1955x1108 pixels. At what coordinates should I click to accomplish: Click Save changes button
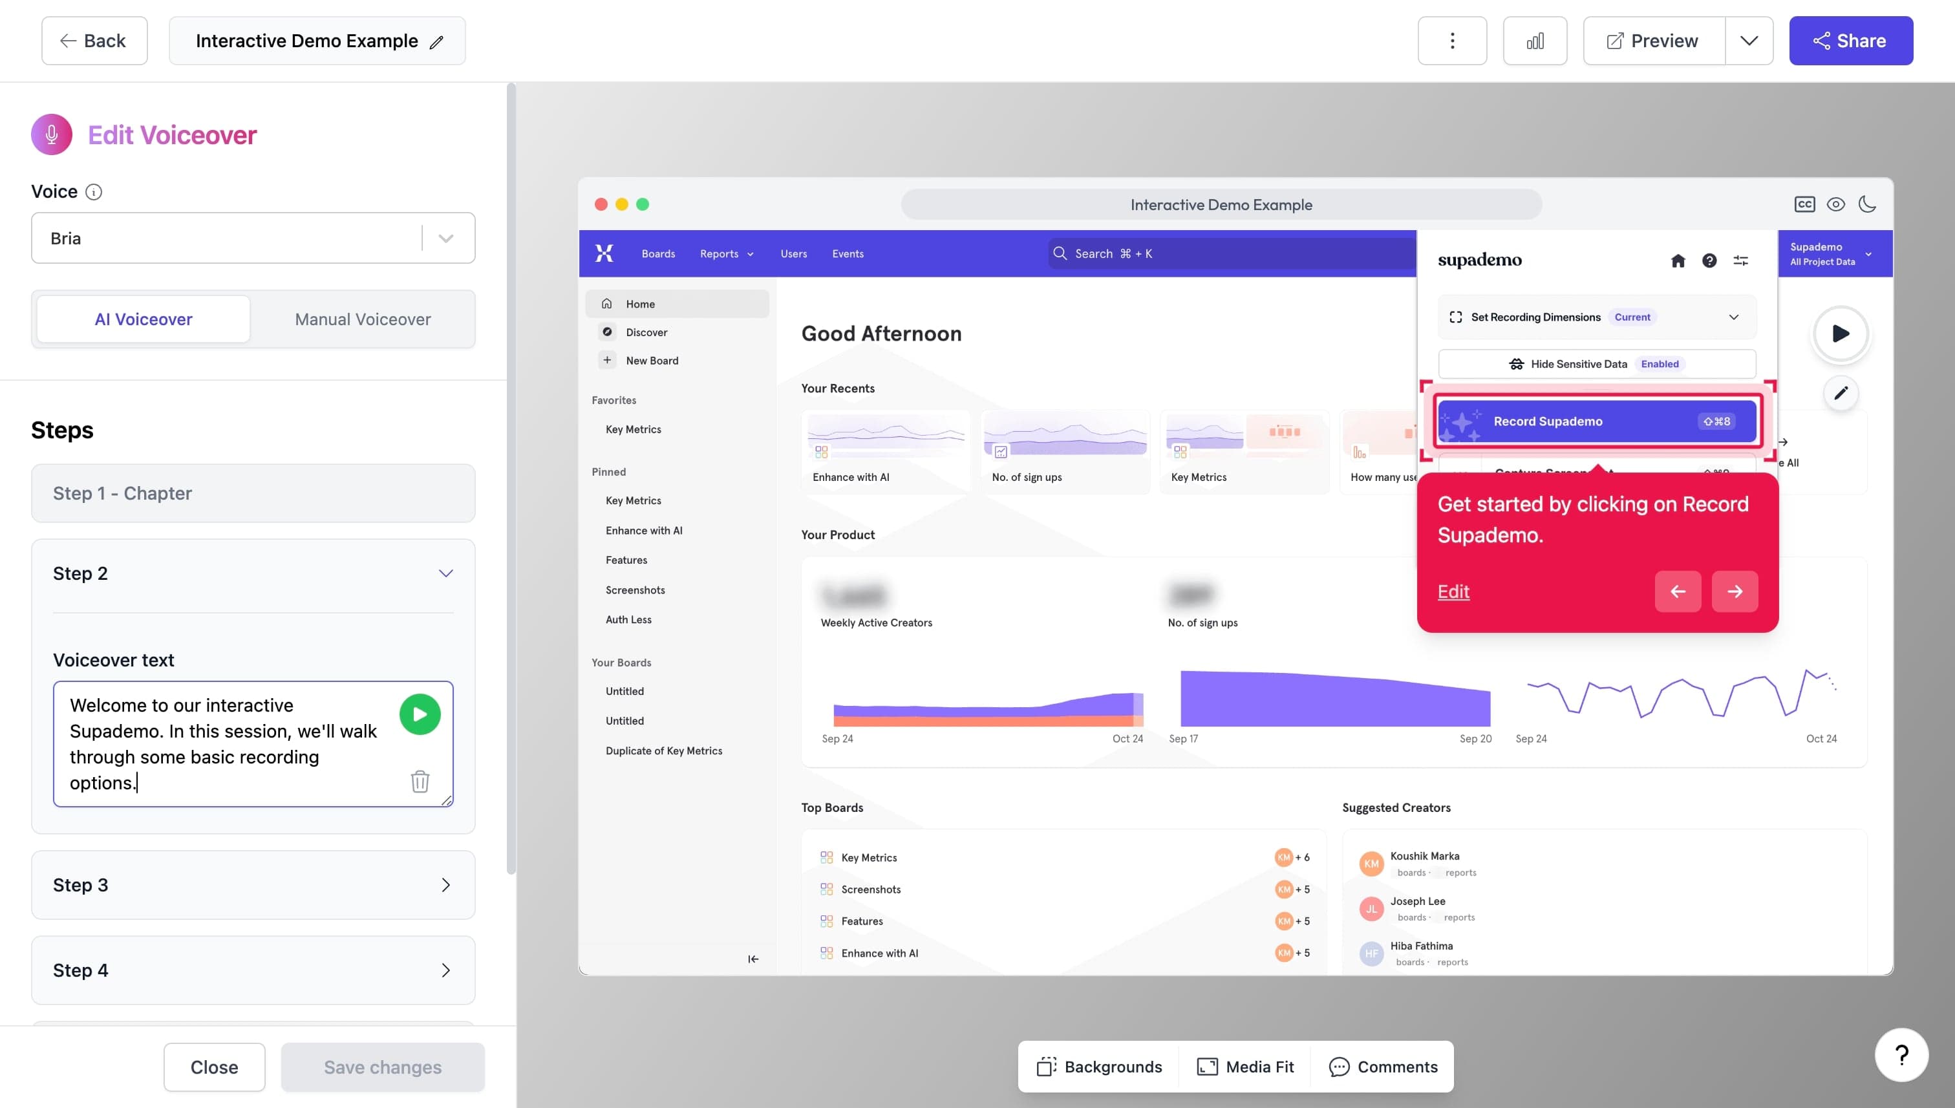tap(383, 1067)
